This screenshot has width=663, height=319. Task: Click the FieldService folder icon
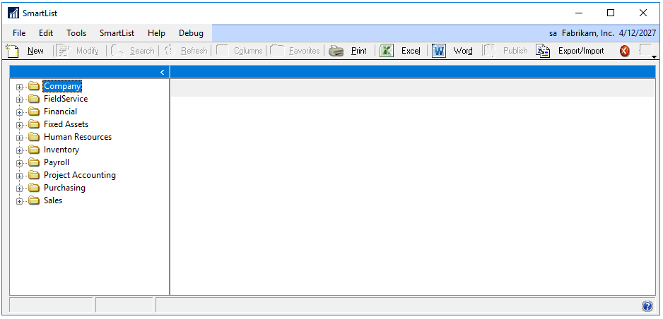coord(34,100)
